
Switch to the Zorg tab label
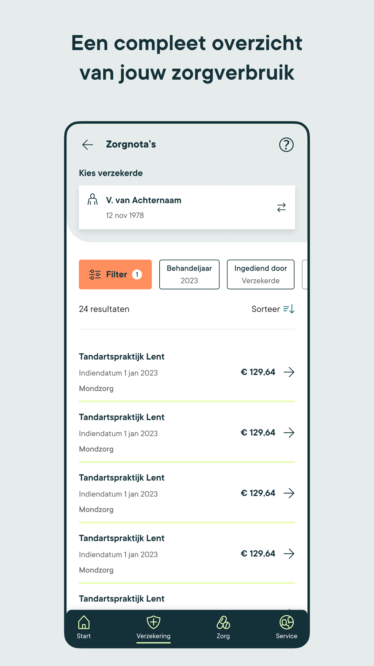click(x=223, y=636)
